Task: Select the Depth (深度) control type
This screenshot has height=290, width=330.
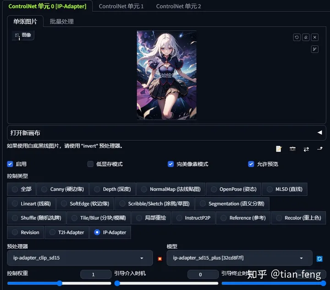Action: 112,189
